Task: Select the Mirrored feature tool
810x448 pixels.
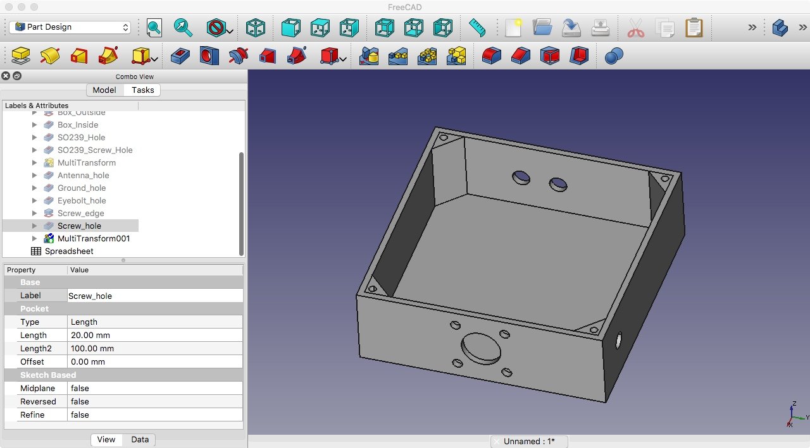Action: click(x=369, y=56)
